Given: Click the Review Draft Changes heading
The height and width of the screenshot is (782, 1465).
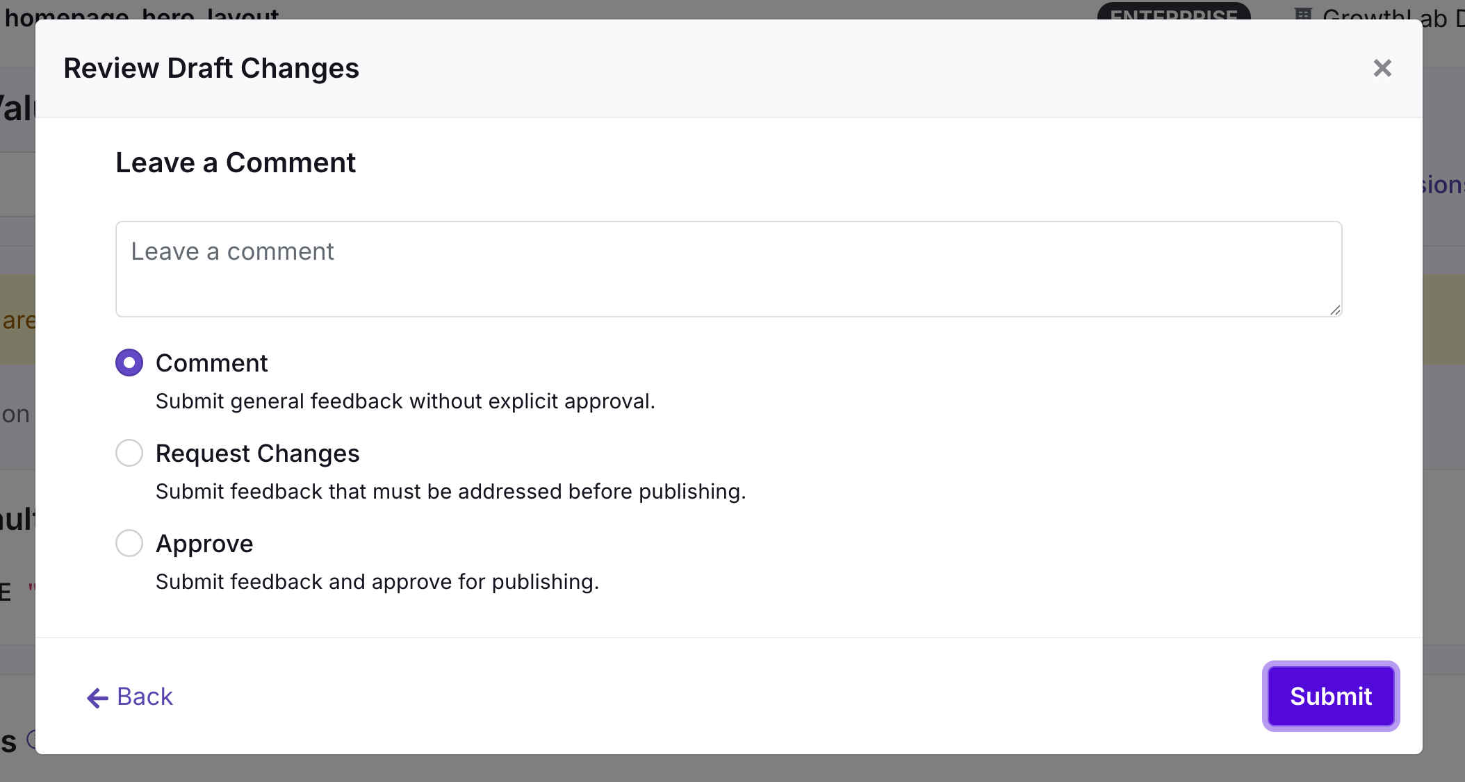Looking at the screenshot, I should [x=212, y=67].
